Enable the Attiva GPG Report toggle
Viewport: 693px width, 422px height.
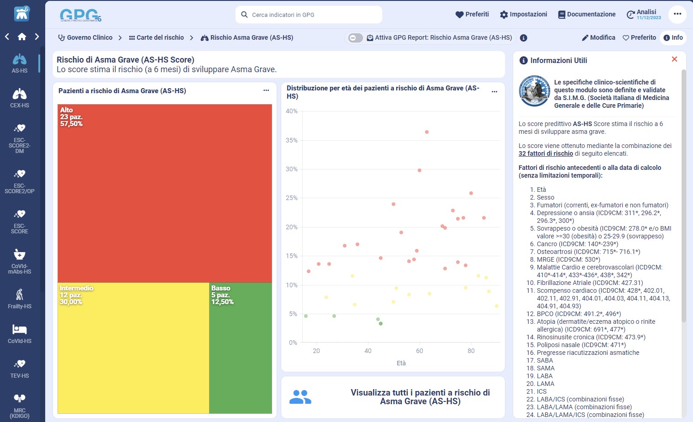[355, 38]
